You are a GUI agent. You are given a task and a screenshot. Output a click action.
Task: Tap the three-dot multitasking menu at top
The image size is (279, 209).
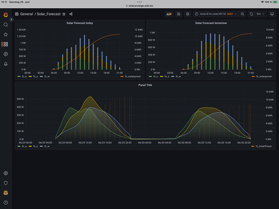click(x=140, y=2)
